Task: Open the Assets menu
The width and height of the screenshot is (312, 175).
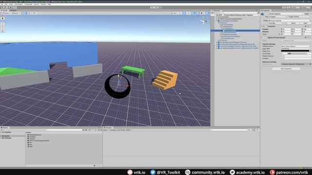Action: coord(11,4)
